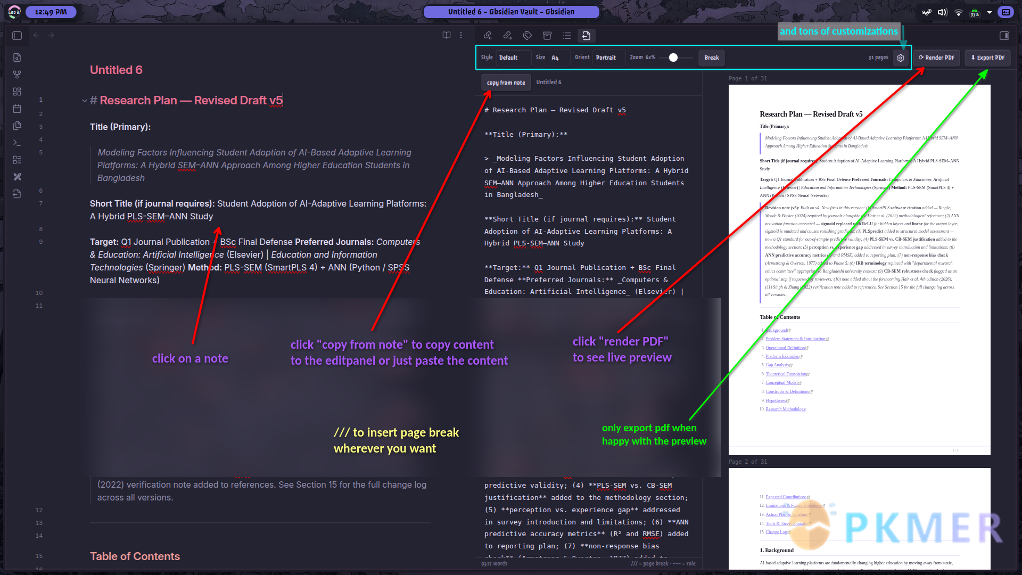Click the Untitled 6 label in edit panel
The width and height of the screenshot is (1022, 575).
coord(548,83)
